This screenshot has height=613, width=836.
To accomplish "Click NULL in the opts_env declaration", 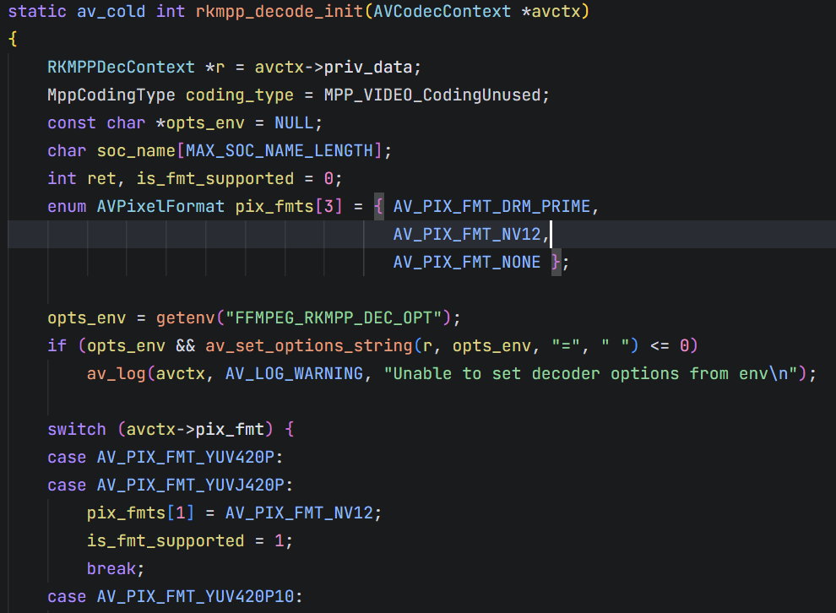I will [294, 123].
